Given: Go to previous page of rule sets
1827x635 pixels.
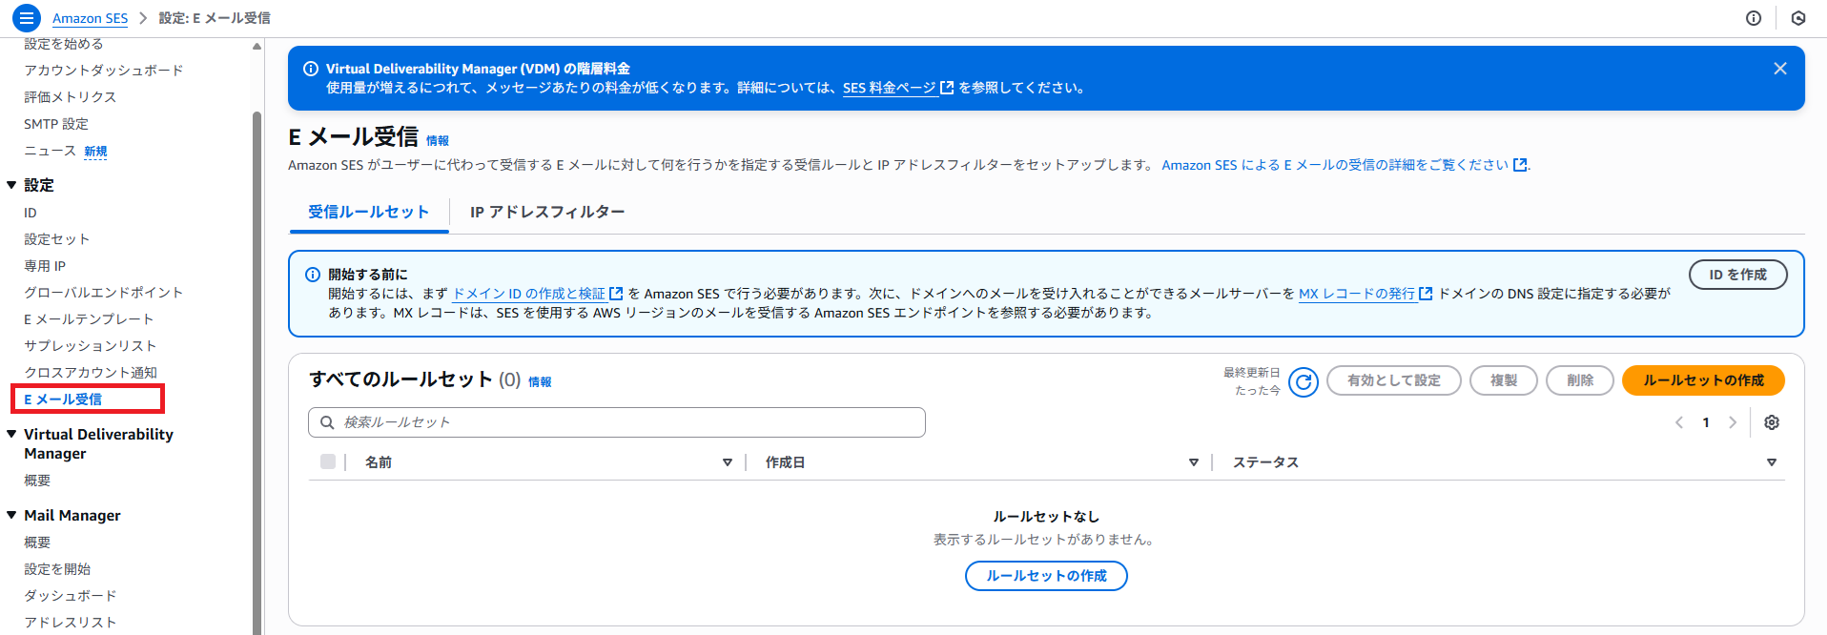Looking at the screenshot, I should tap(1679, 422).
